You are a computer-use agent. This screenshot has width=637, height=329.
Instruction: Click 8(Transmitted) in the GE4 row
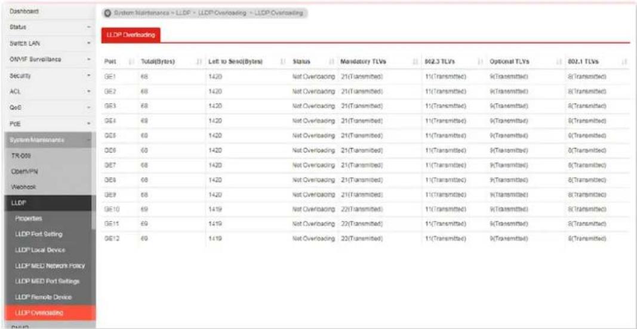(587, 121)
